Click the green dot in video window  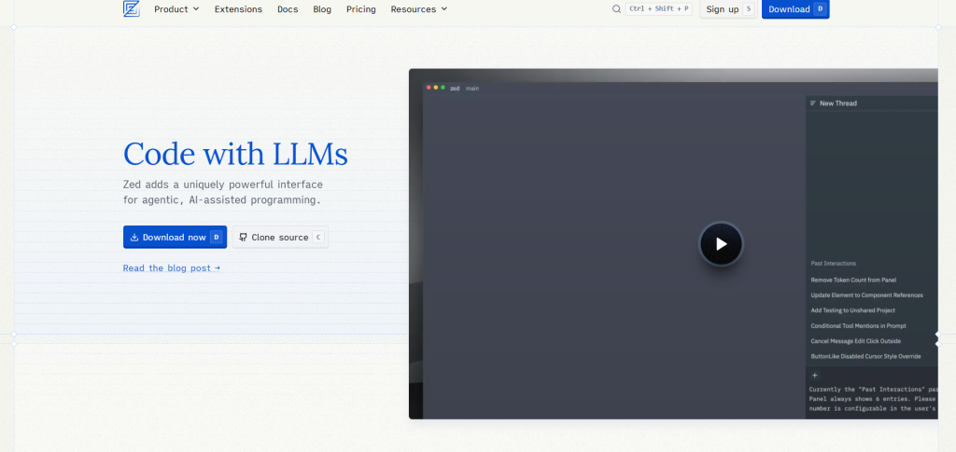[x=443, y=88]
